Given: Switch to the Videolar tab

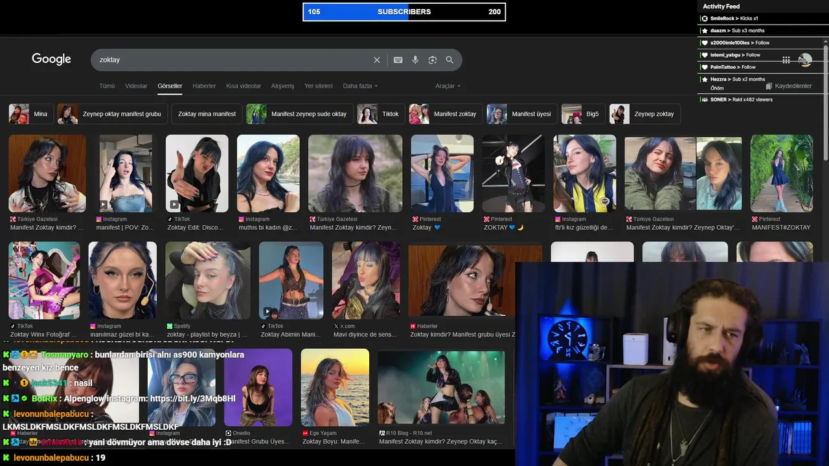Looking at the screenshot, I should (x=136, y=86).
